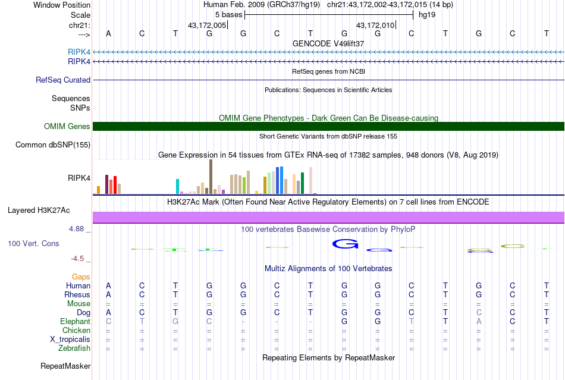Click the PhyloP Basewise Conservation title
This screenshot has width=565, height=380.
click(328, 229)
